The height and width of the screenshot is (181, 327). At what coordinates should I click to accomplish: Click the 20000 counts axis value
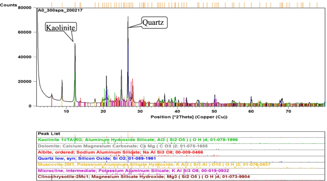pyautogui.click(x=25, y=82)
